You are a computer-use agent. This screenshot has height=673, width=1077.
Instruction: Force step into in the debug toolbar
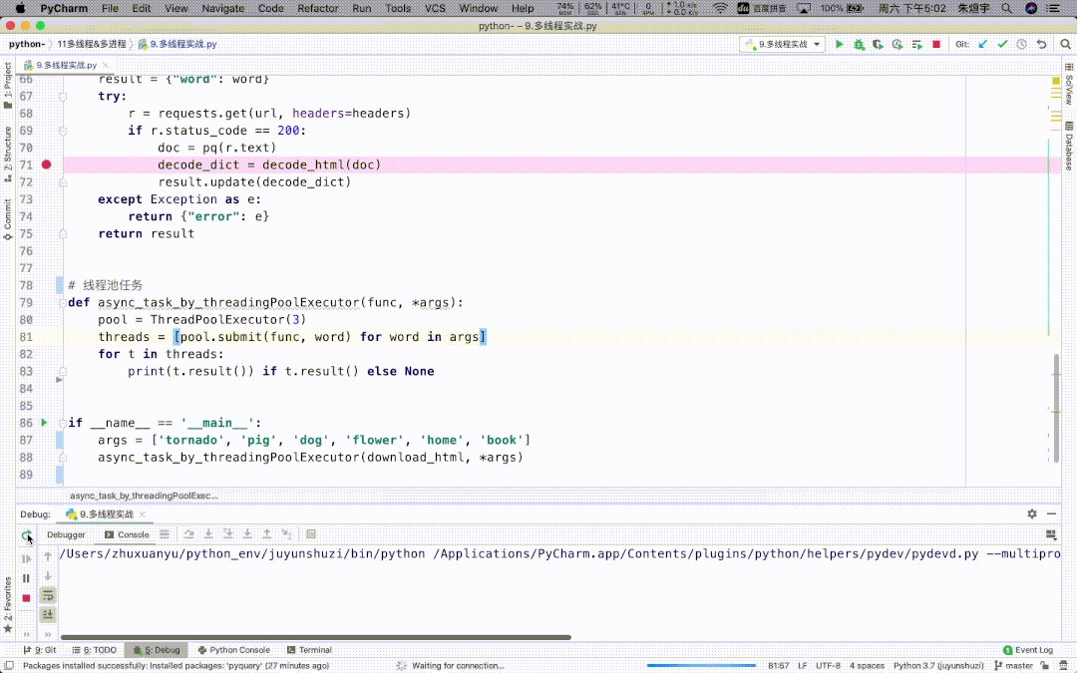coord(247,534)
